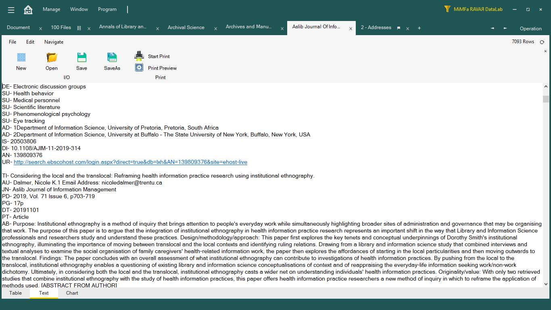Screen dimensions: 551x310
Task: Refresh the row count
Action: pos(542,42)
